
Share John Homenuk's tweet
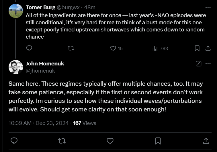tap(206, 141)
